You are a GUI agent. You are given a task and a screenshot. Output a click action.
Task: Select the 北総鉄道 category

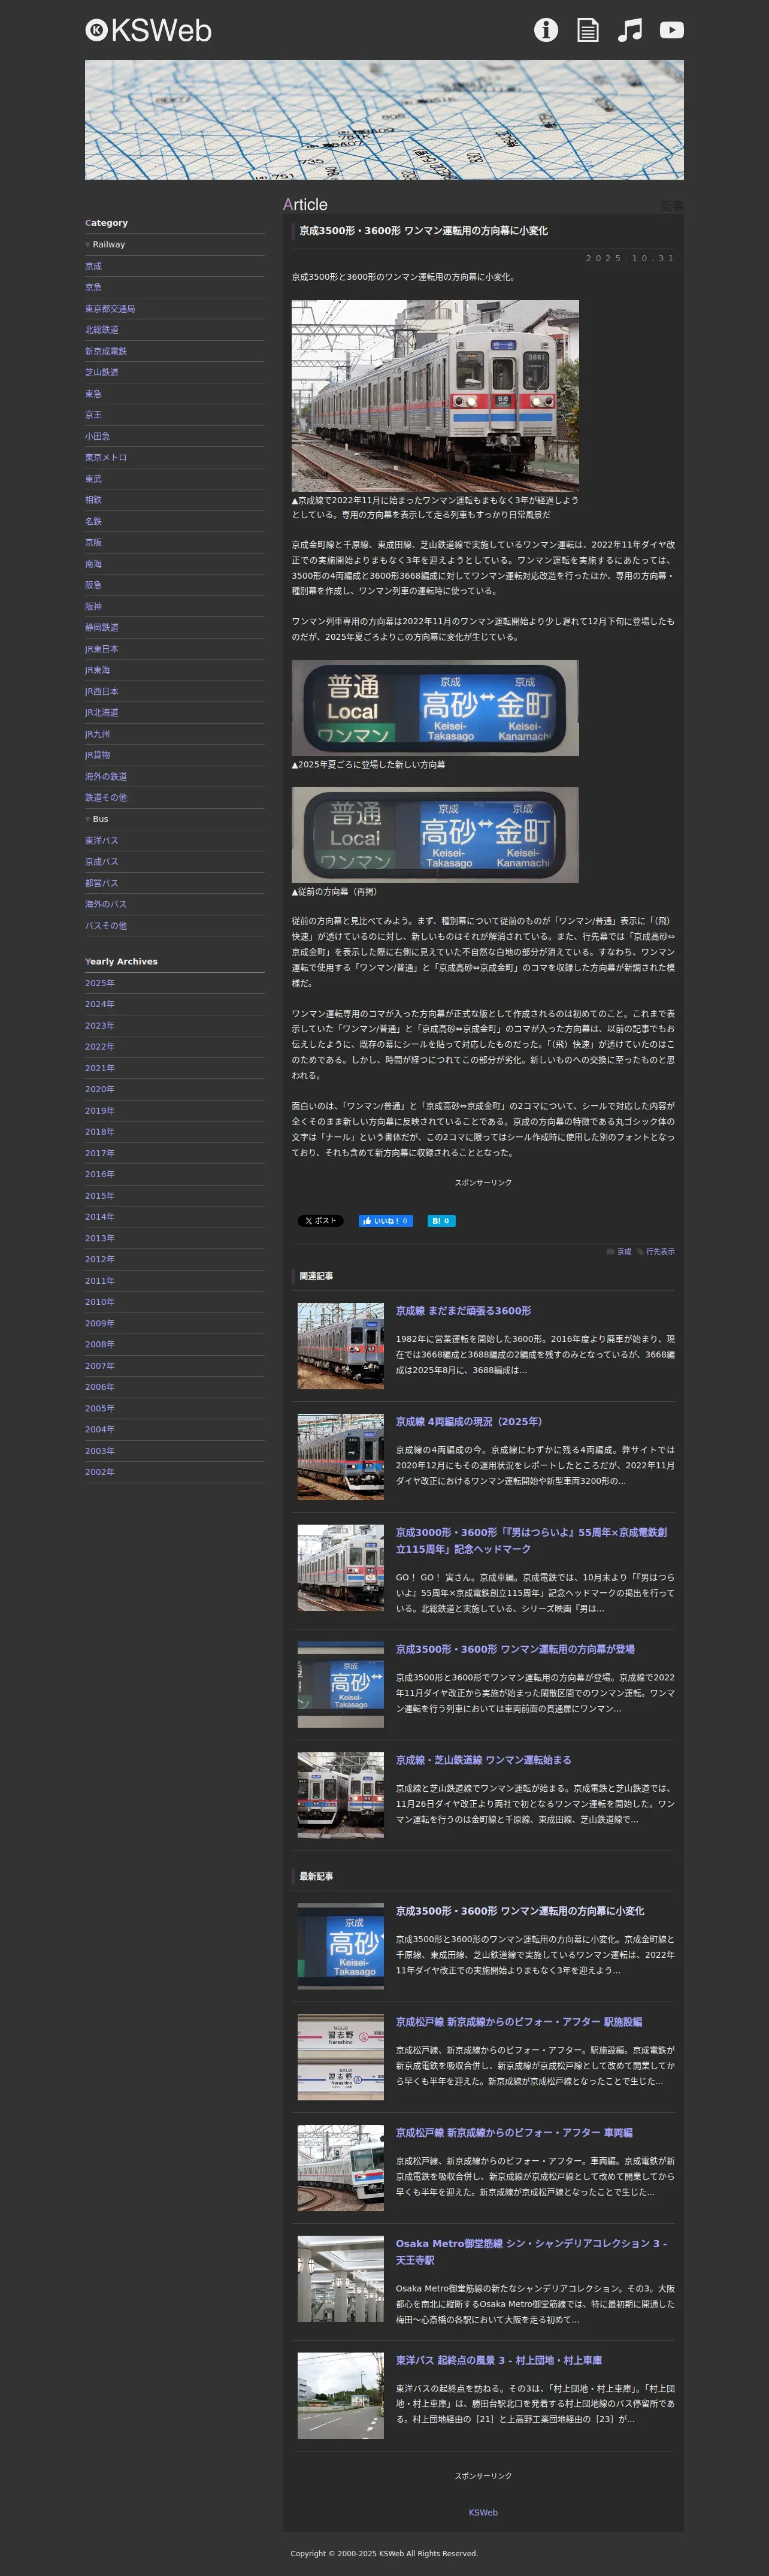pos(102,330)
